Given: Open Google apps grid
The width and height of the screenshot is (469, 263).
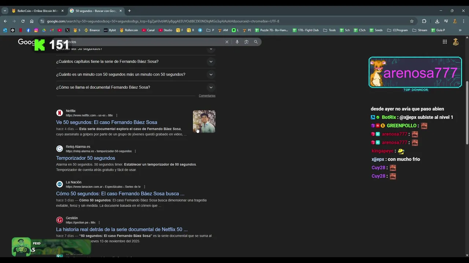Looking at the screenshot, I should coord(445,42).
